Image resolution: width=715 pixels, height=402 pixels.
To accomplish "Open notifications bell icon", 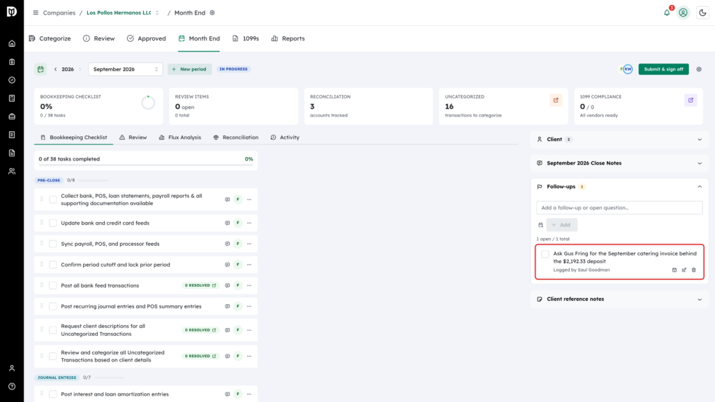I will coord(667,13).
